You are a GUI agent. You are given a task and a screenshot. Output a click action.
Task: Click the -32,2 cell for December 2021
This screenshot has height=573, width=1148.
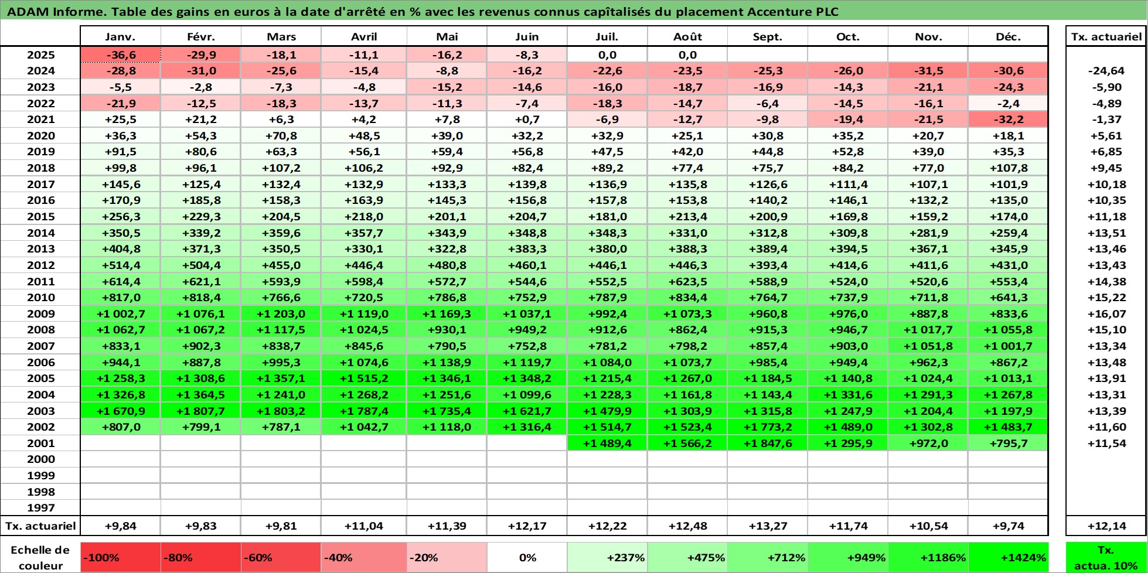[1008, 119]
